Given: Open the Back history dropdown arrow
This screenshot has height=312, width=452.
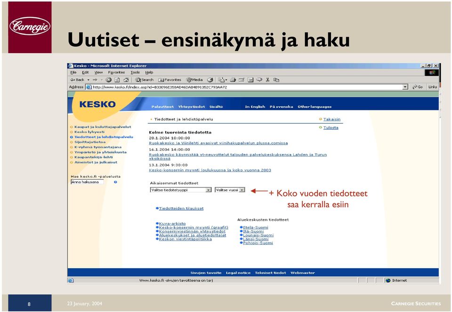Looking at the screenshot, I should (x=89, y=80).
